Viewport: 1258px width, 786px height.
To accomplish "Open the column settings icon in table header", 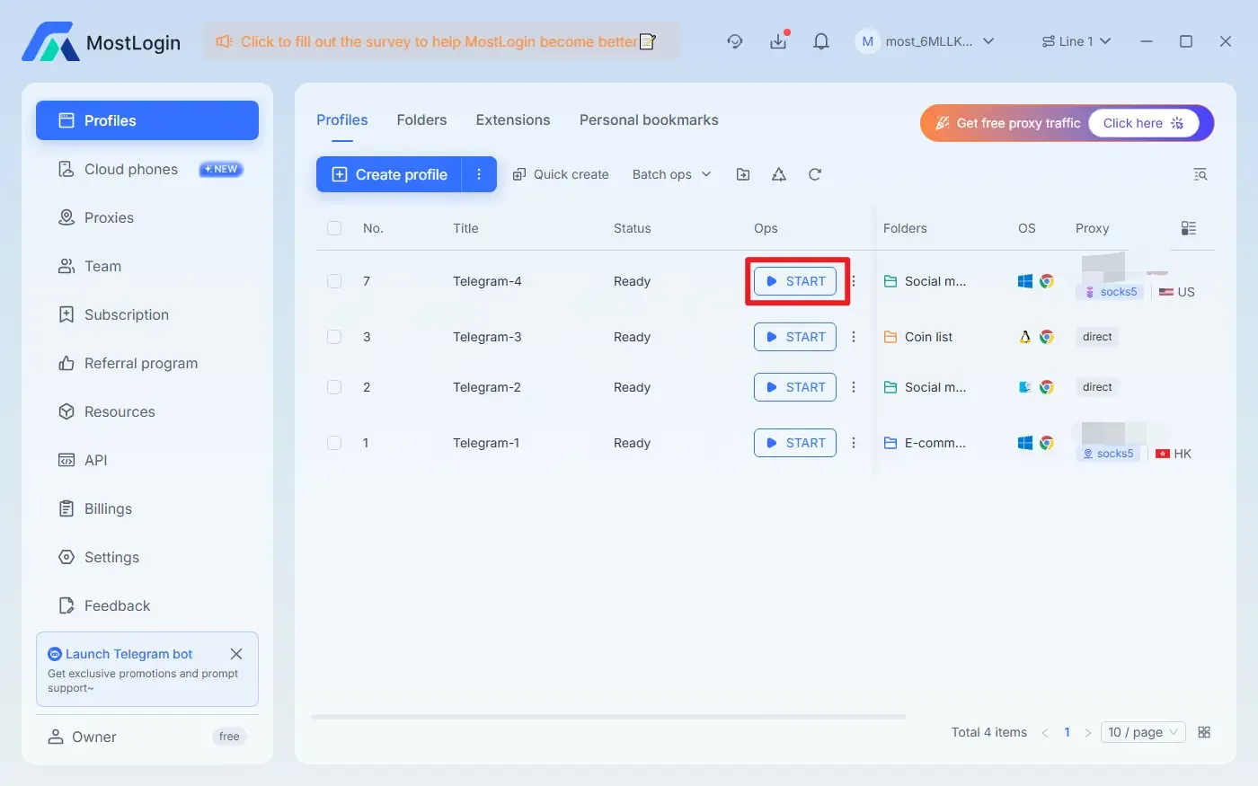I will click(1189, 228).
